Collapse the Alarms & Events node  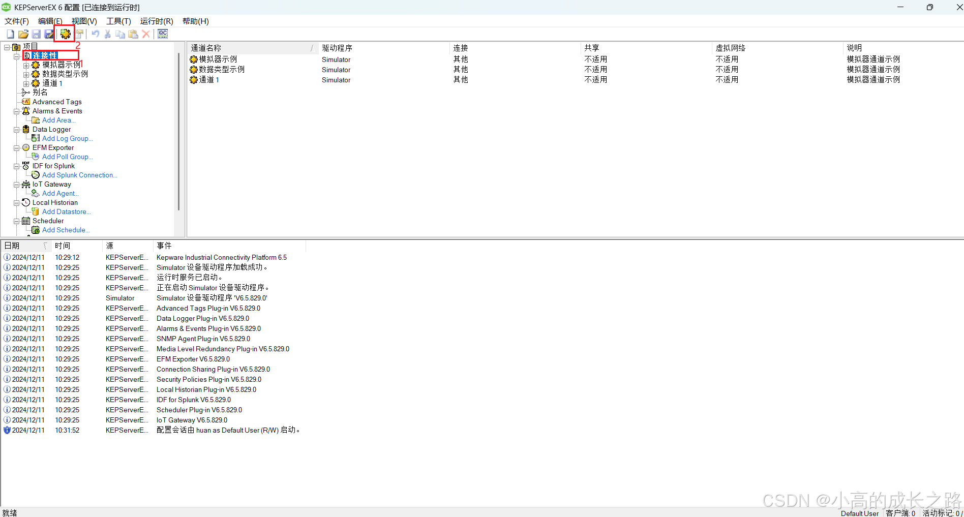(16, 111)
